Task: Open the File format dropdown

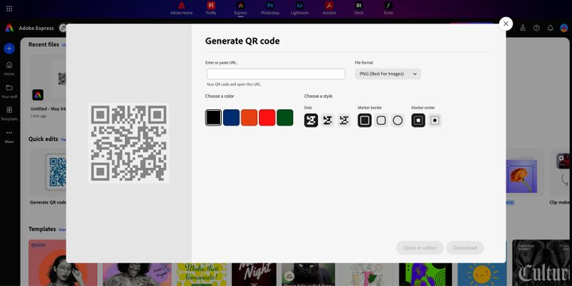Action: coord(388,74)
